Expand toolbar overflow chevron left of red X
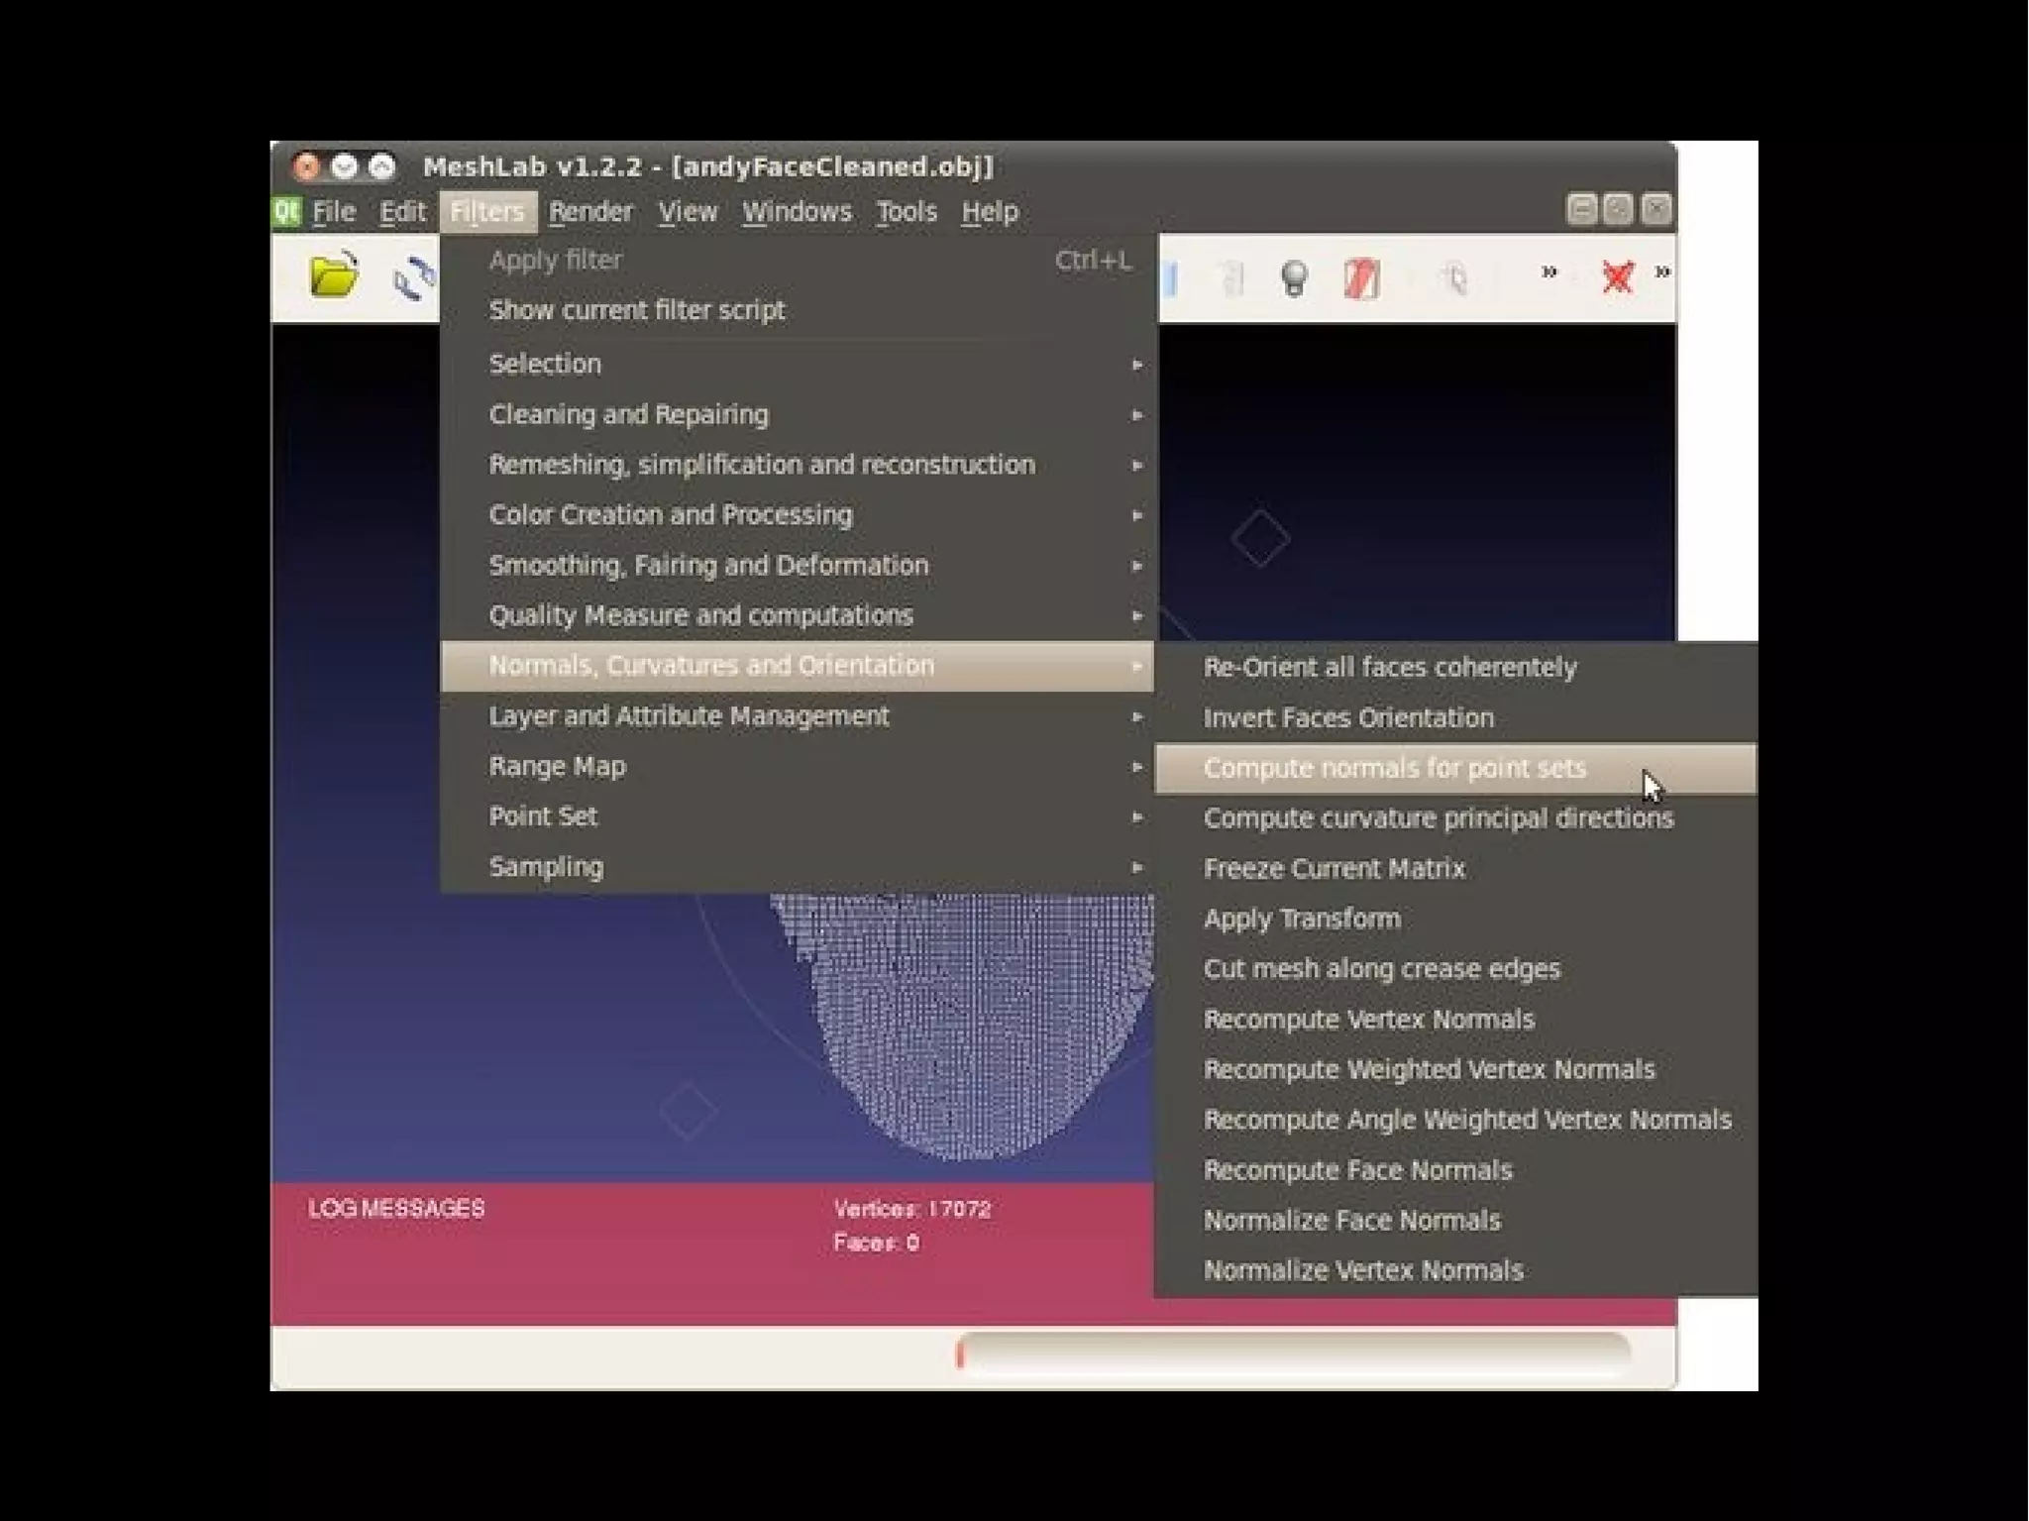 point(1549,272)
